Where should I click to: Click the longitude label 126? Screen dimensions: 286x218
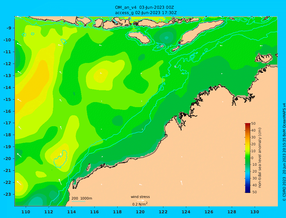pos(209,212)
